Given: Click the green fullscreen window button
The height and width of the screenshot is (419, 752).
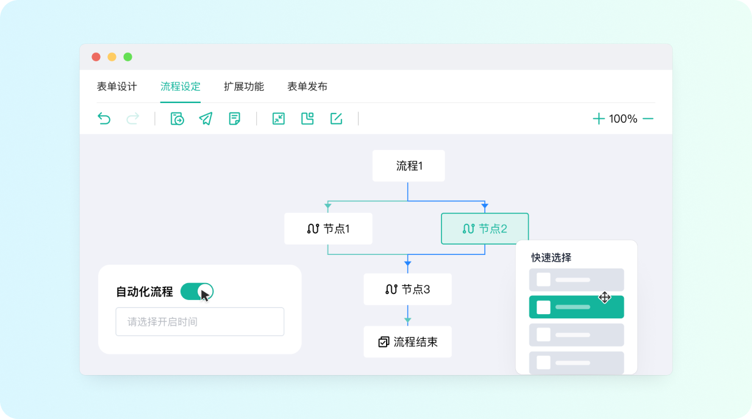Looking at the screenshot, I should [127, 57].
